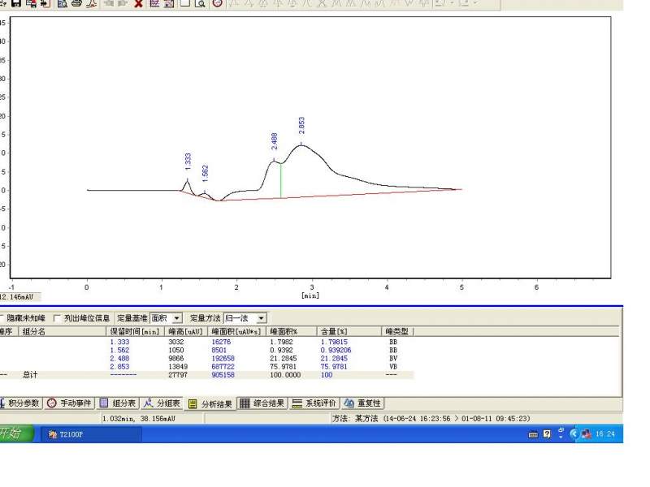
Task: Click the blank page toolbar icon
Action: coord(185,3)
